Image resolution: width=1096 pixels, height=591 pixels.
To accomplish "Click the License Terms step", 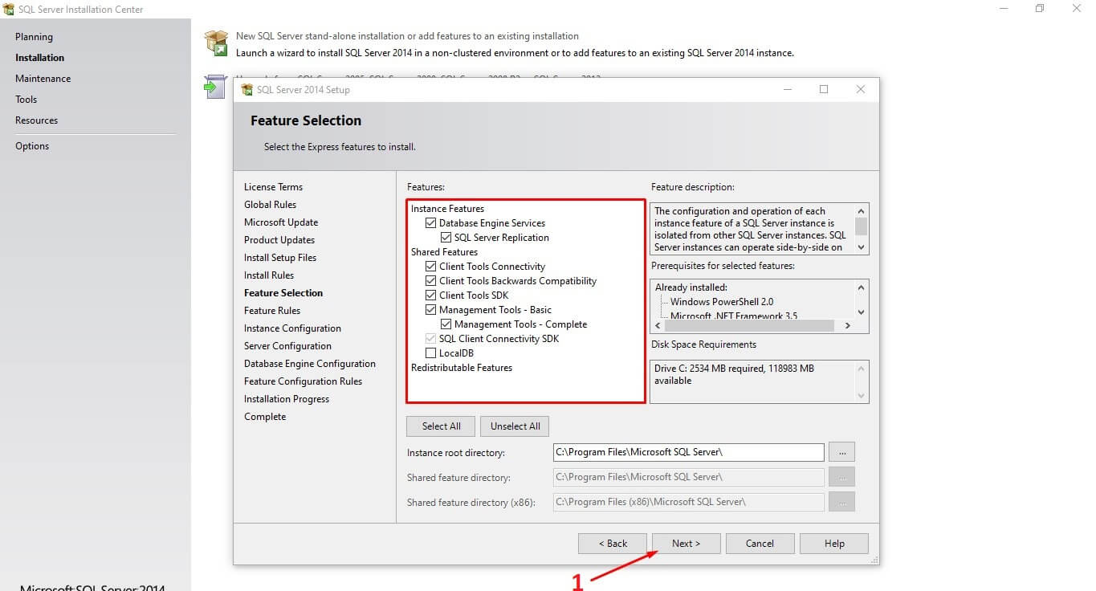I will 273,187.
